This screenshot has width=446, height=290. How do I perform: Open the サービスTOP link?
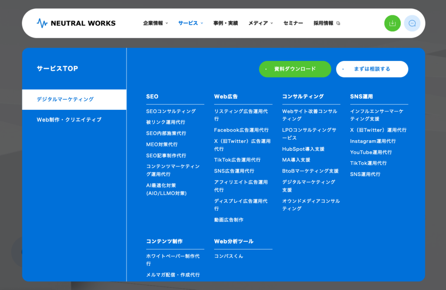coord(57,68)
